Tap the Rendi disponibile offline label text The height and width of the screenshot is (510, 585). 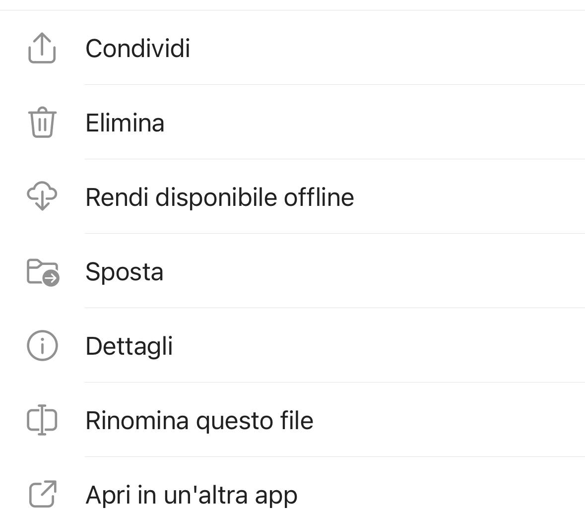(220, 197)
